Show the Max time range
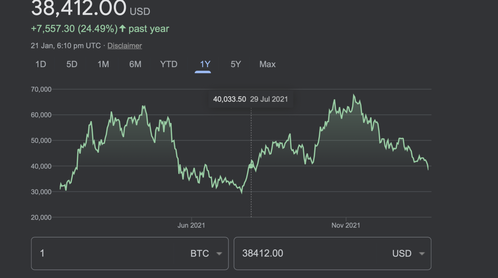Viewport: 498px width, 278px height. pos(268,64)
